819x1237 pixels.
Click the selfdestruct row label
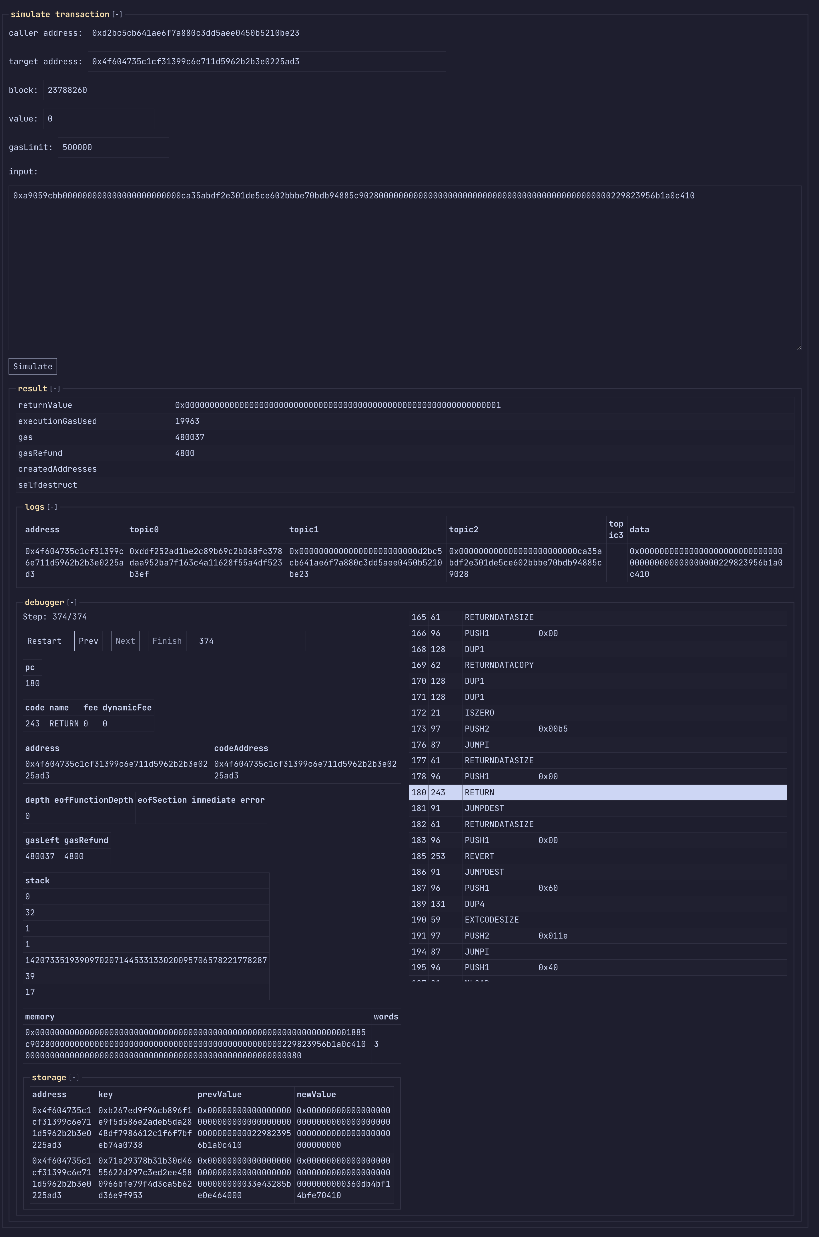(x=94, y=485)
